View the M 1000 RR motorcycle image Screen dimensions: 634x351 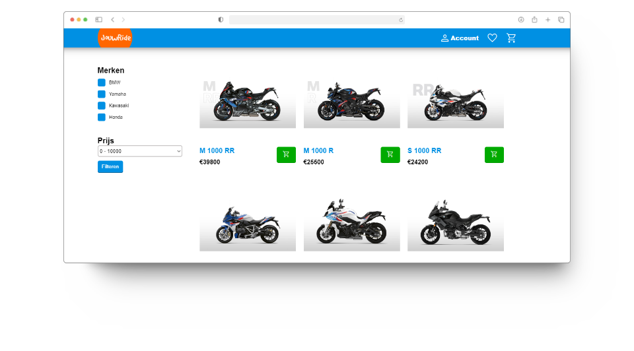click(248, 102)
